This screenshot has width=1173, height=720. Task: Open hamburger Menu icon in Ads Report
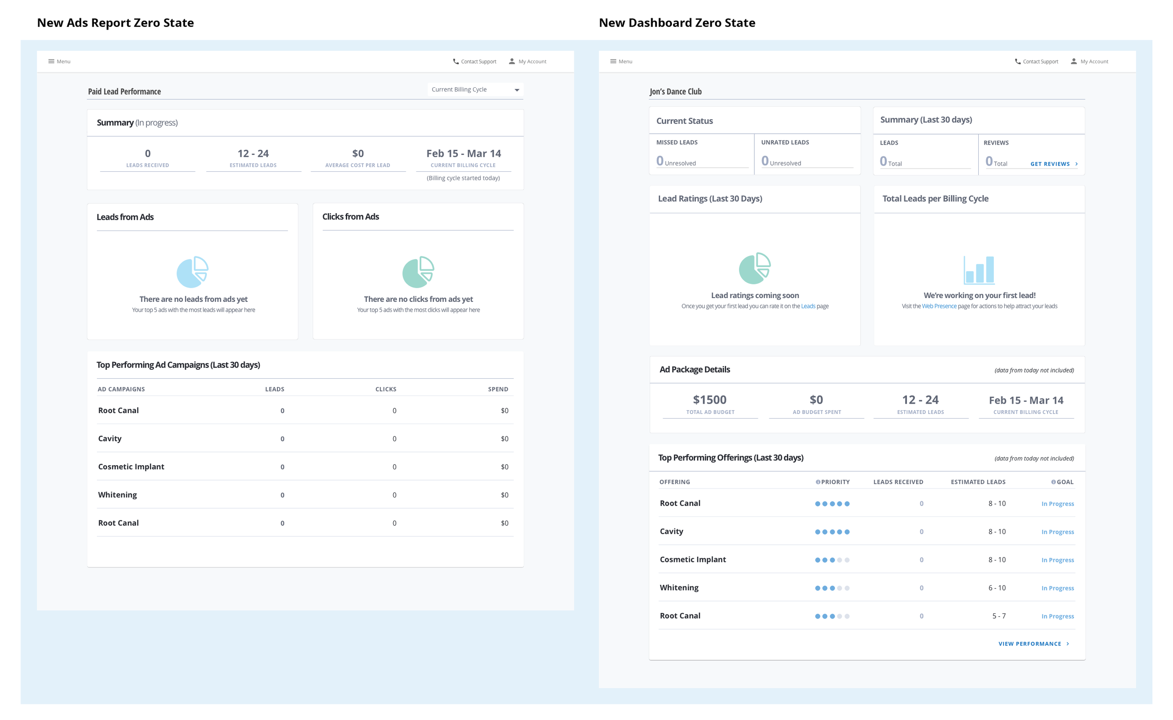tap(52, 61)
